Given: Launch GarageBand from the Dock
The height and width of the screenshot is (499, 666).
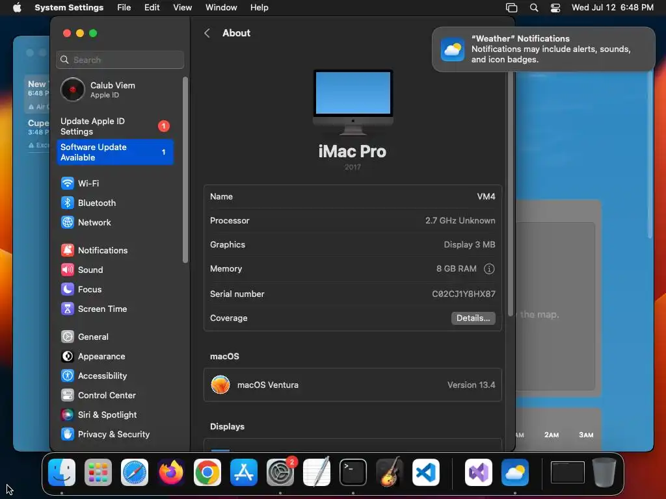Looking at the screenshot, I should 390,472.
